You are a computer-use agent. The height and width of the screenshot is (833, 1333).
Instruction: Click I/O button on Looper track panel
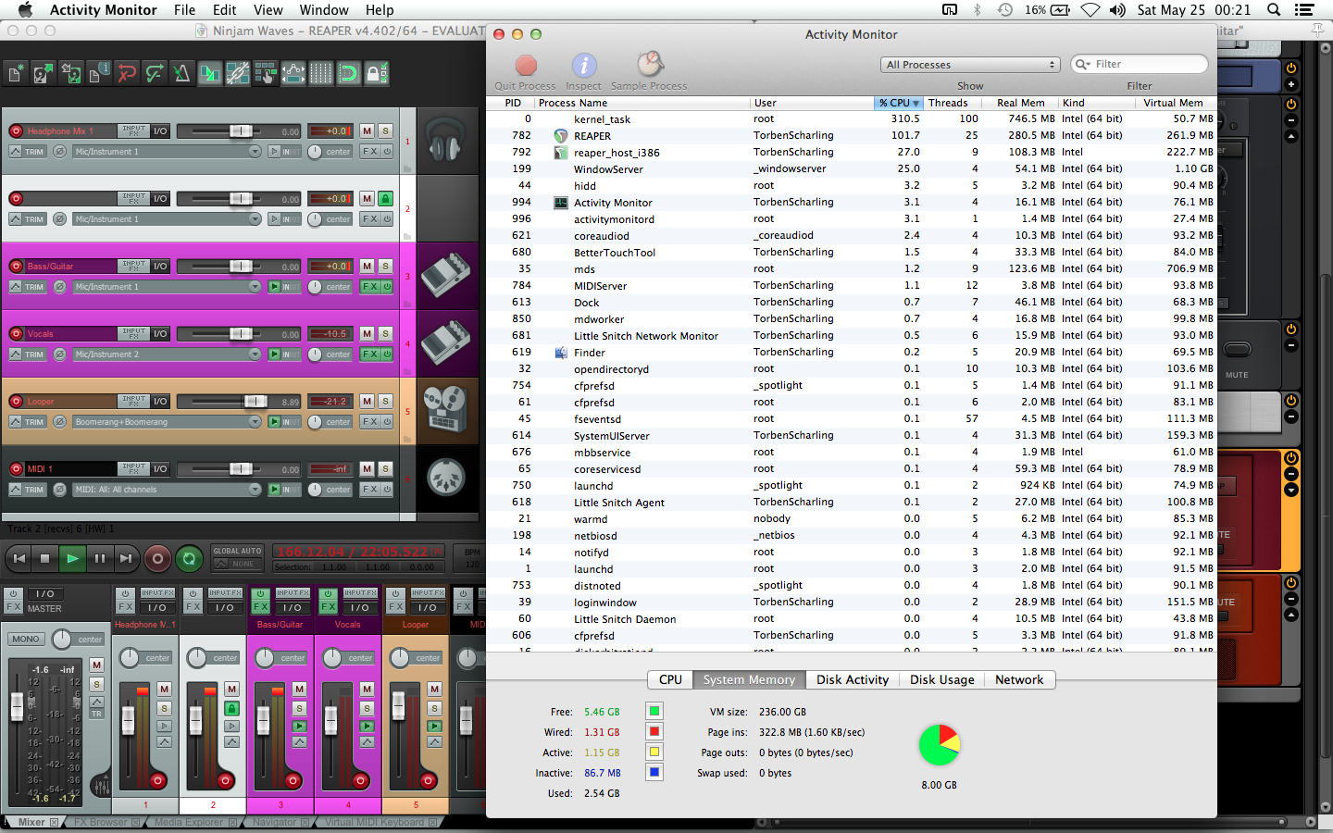[x=160, y=402]
